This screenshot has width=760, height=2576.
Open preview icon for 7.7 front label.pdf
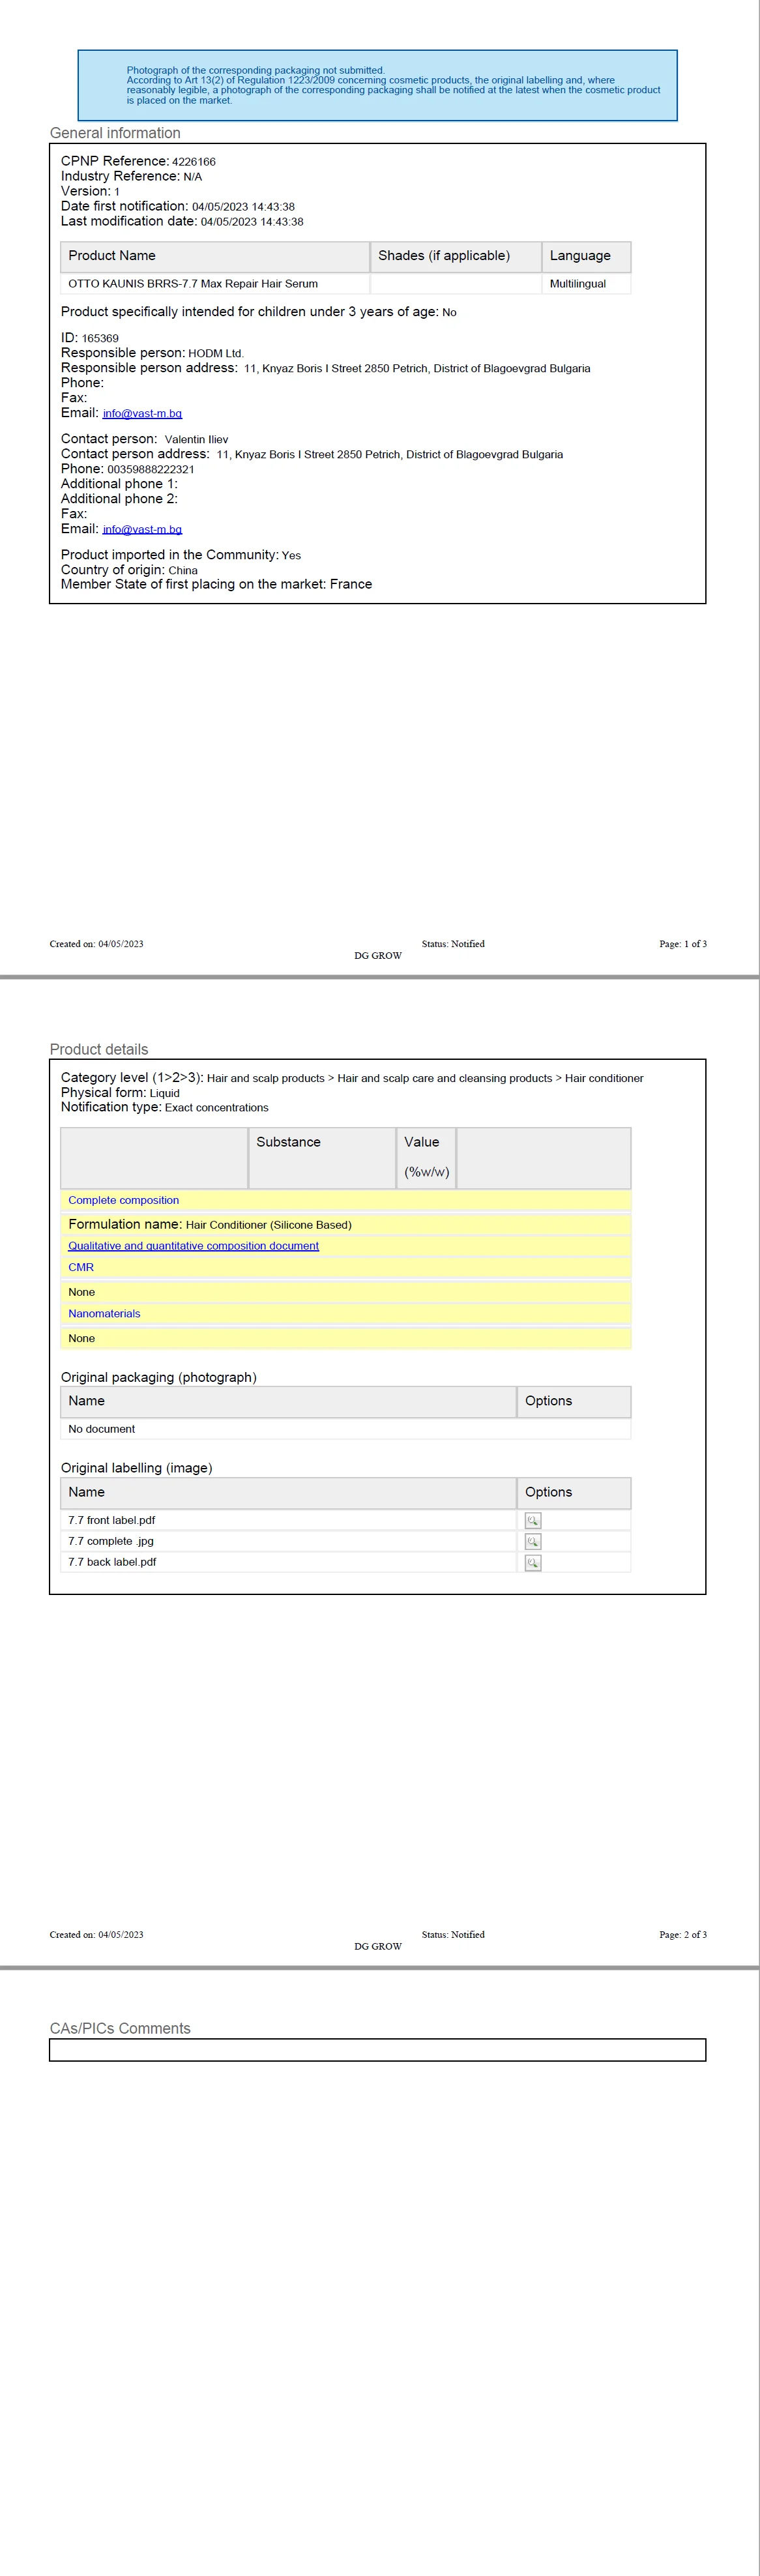533,1520
